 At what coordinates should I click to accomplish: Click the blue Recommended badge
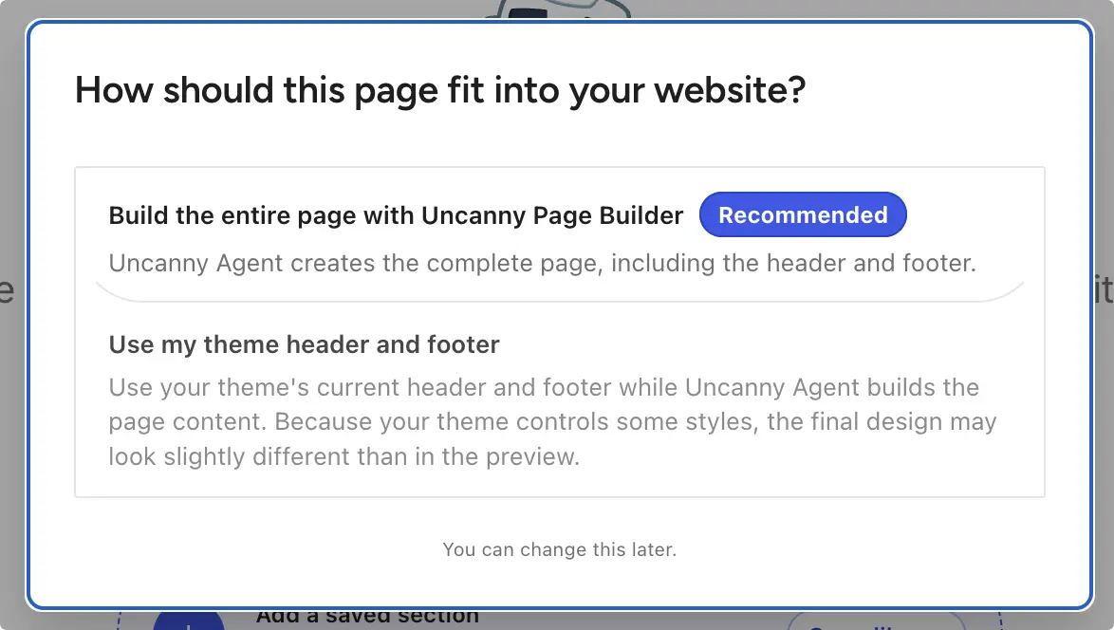(803, 214)
